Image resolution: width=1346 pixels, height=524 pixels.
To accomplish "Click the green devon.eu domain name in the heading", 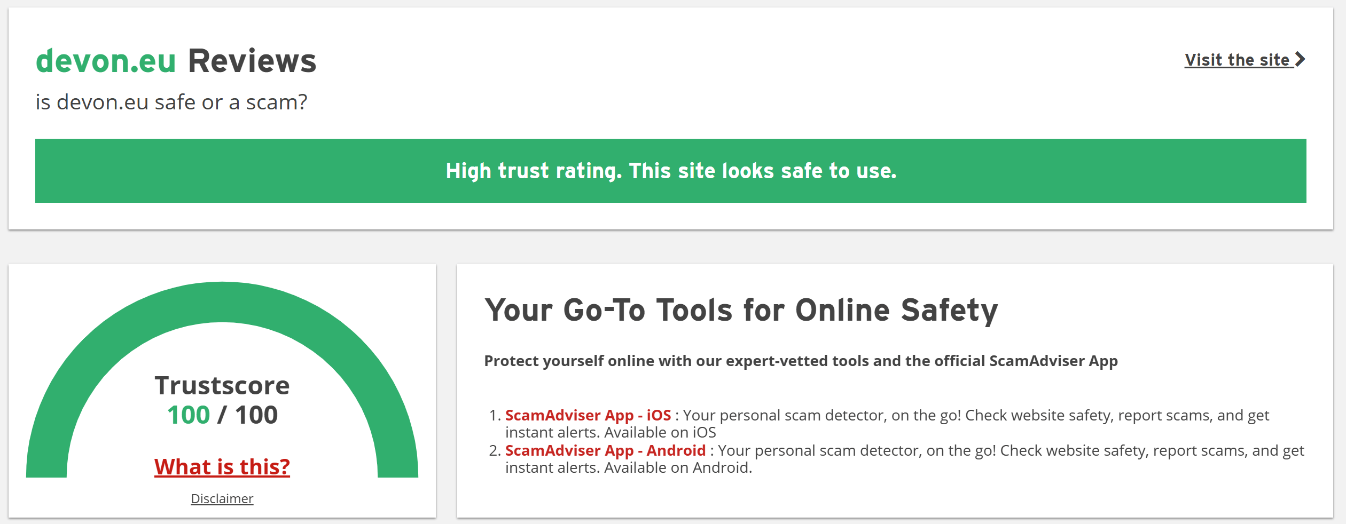I will click(x=106, y=61).
